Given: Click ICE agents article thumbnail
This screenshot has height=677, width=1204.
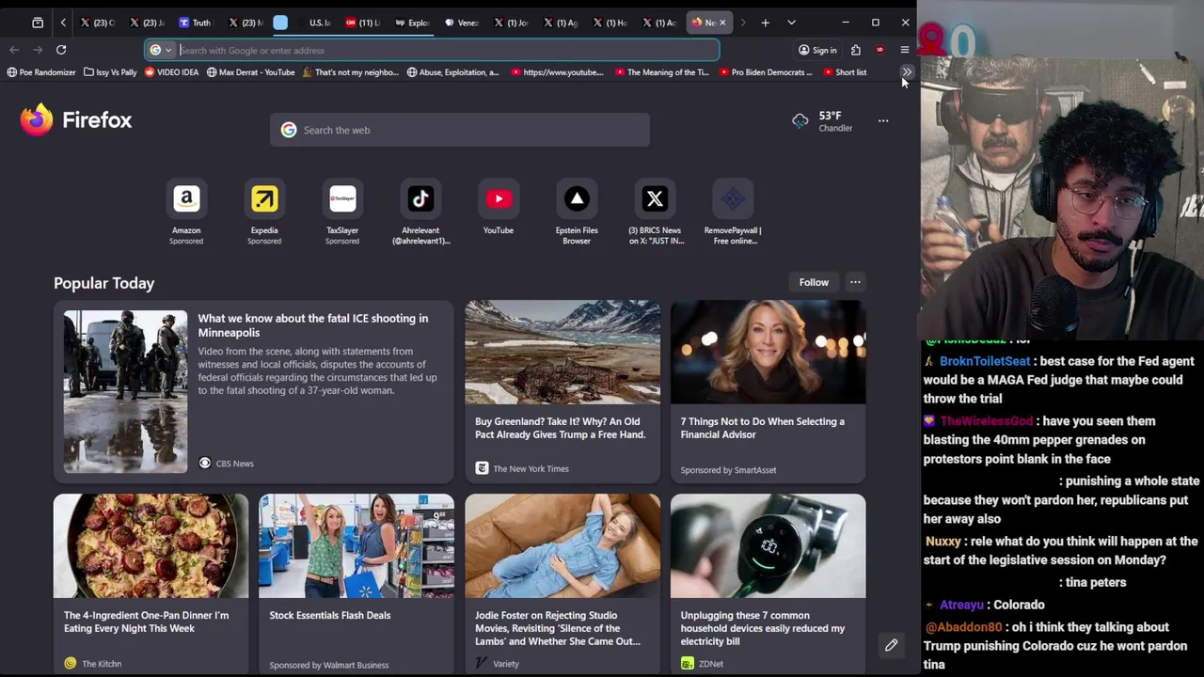Looking at the screenshot, I should 125,392.
